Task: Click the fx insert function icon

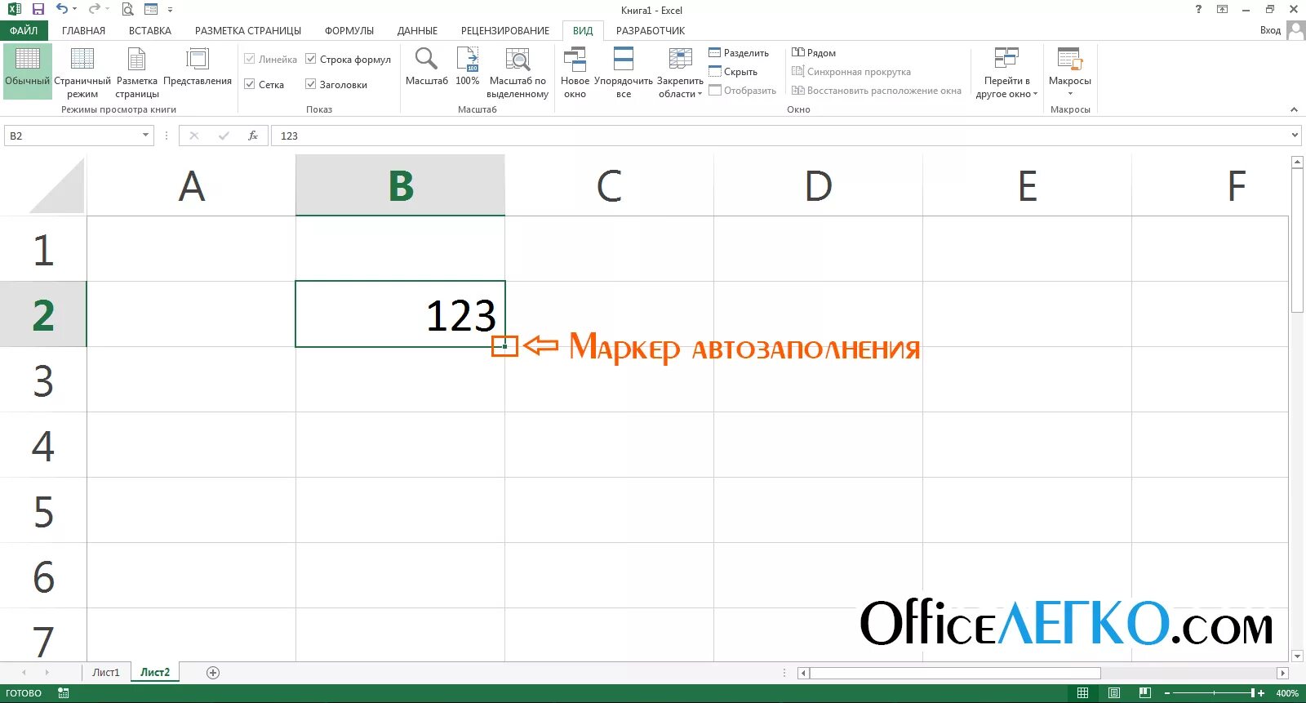Action: (253, 136)
